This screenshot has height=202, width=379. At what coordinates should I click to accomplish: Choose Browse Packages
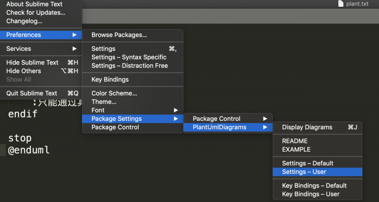119,35
